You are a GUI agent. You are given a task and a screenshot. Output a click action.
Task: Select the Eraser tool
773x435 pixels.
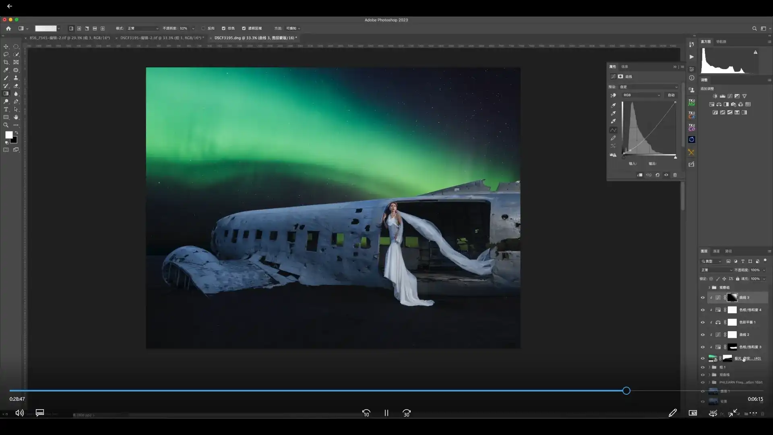point(16,86)
